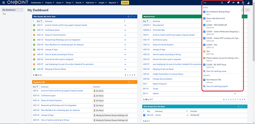Open Nigeria Proposal in Watched Issues
The width and height of the screenshot is (255, 124).
(x=160, y=84)
